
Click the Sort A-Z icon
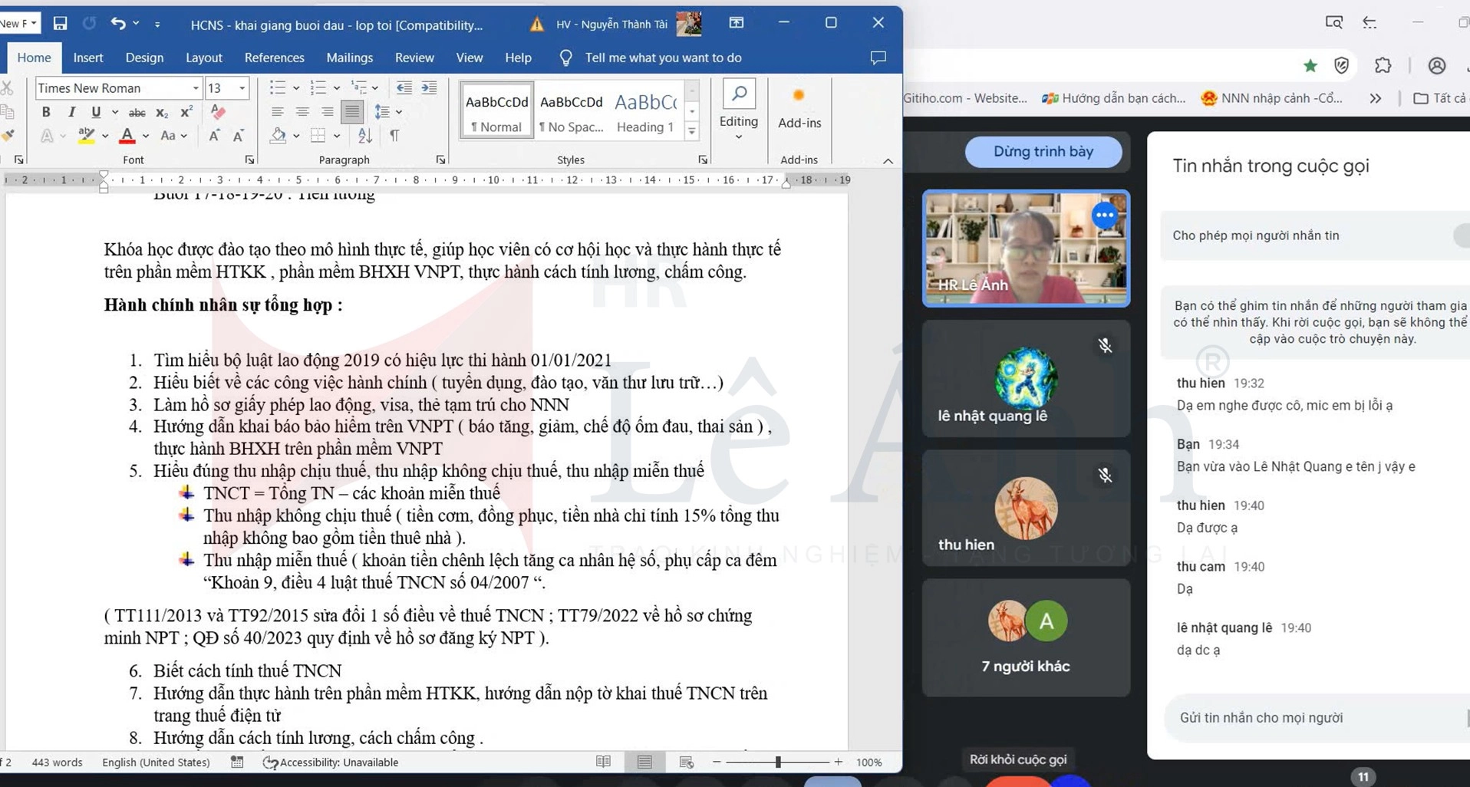[365, 136]
